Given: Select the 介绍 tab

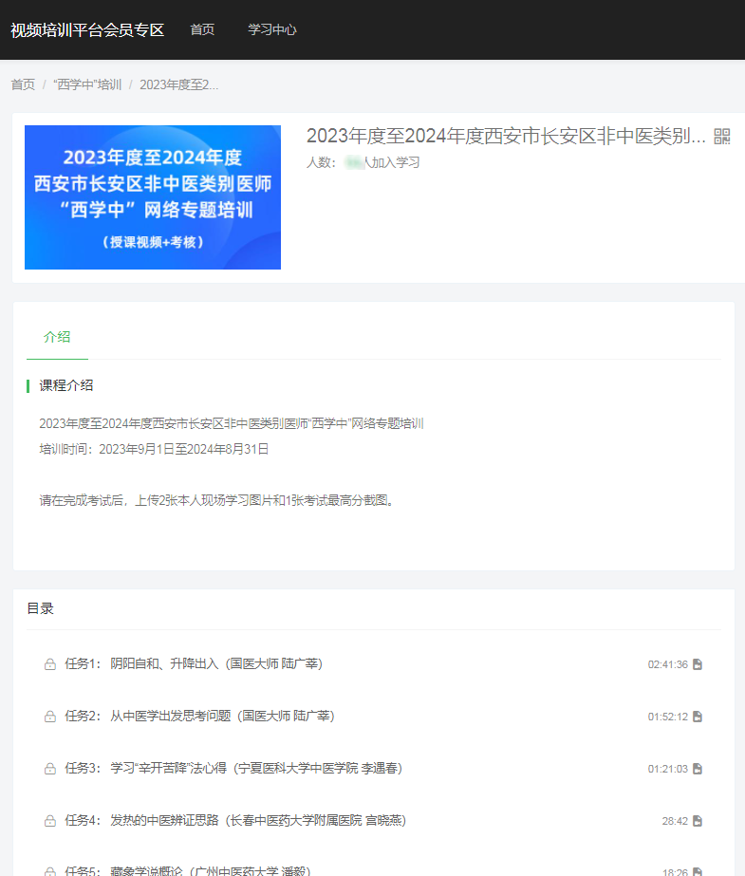Looking at the screenshot, I should pyautogui.click(x=57, y=337).
